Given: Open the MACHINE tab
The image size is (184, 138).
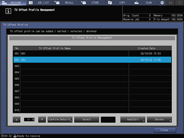Looking at the screenshot, I should [x=13, y=2].
